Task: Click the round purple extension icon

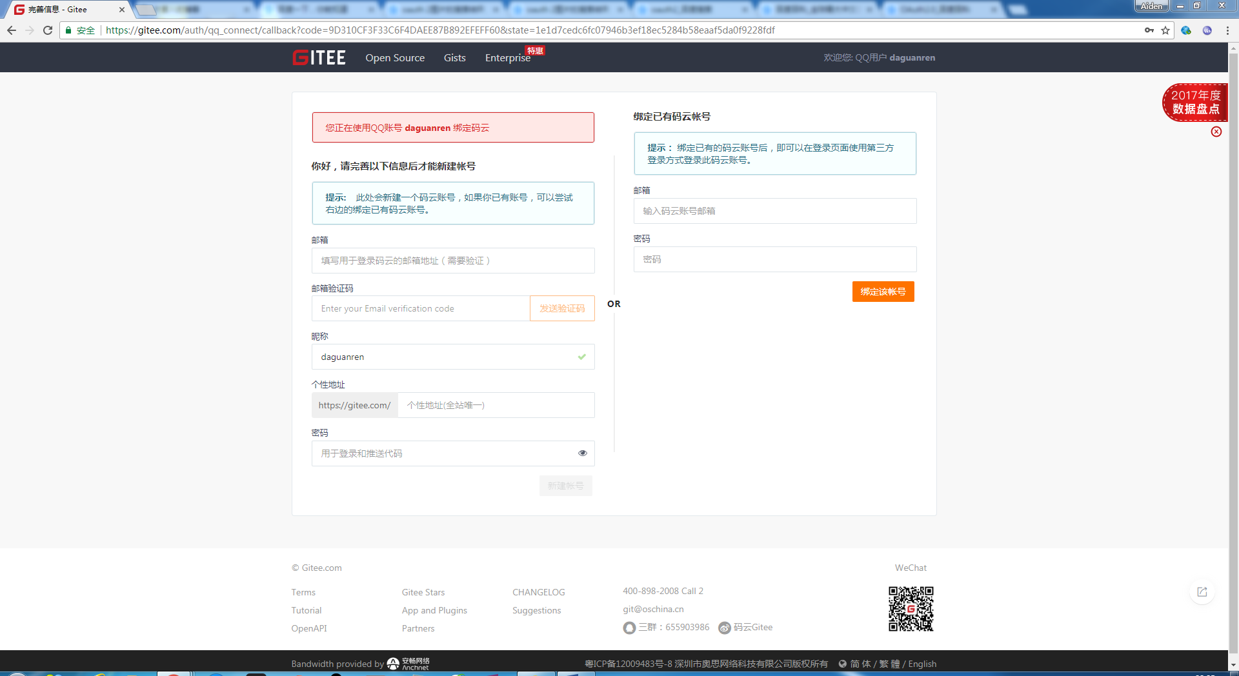Action: tap(1207, 30)
